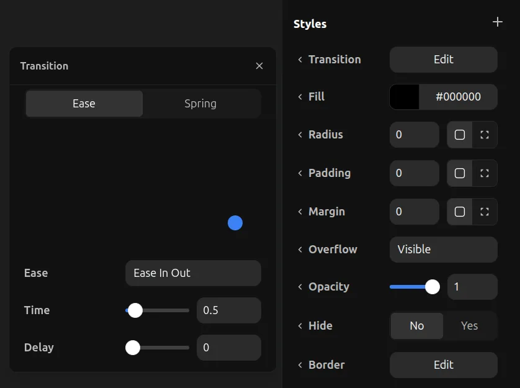Switch to the Spring tab
Image resolution: width=520 pixels, height=388 pixels.
pos(200,104)
